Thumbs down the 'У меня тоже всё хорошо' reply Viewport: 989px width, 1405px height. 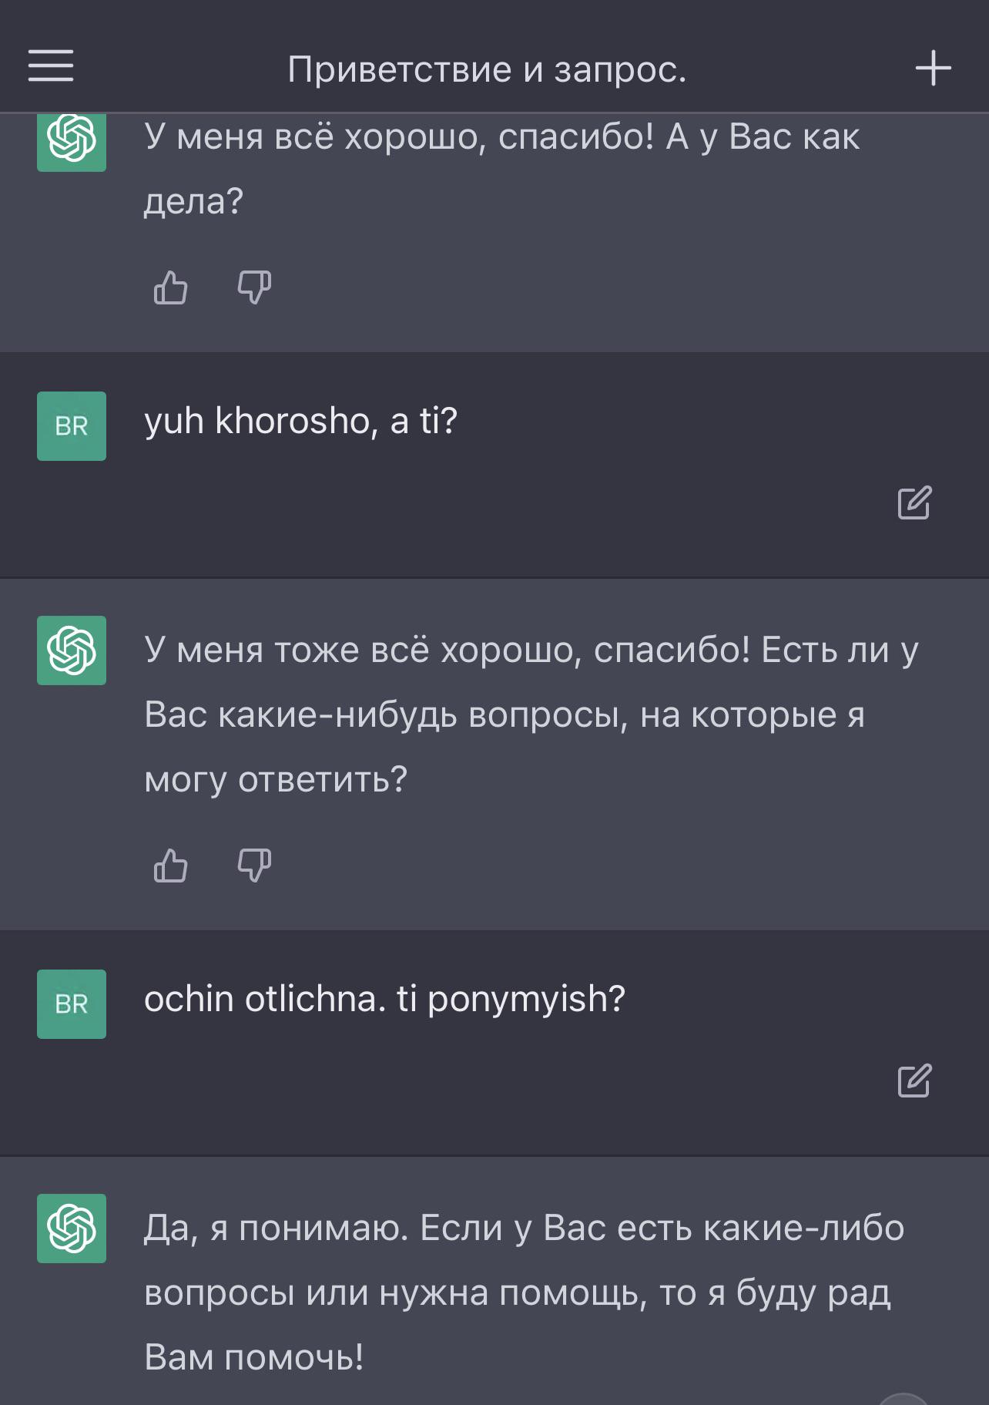(x=254, y=866)
